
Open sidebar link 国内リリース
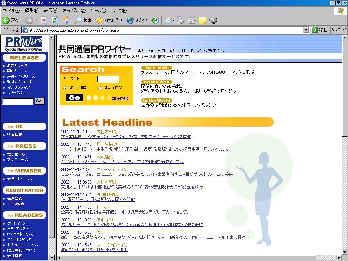click(x=17, y=71)
